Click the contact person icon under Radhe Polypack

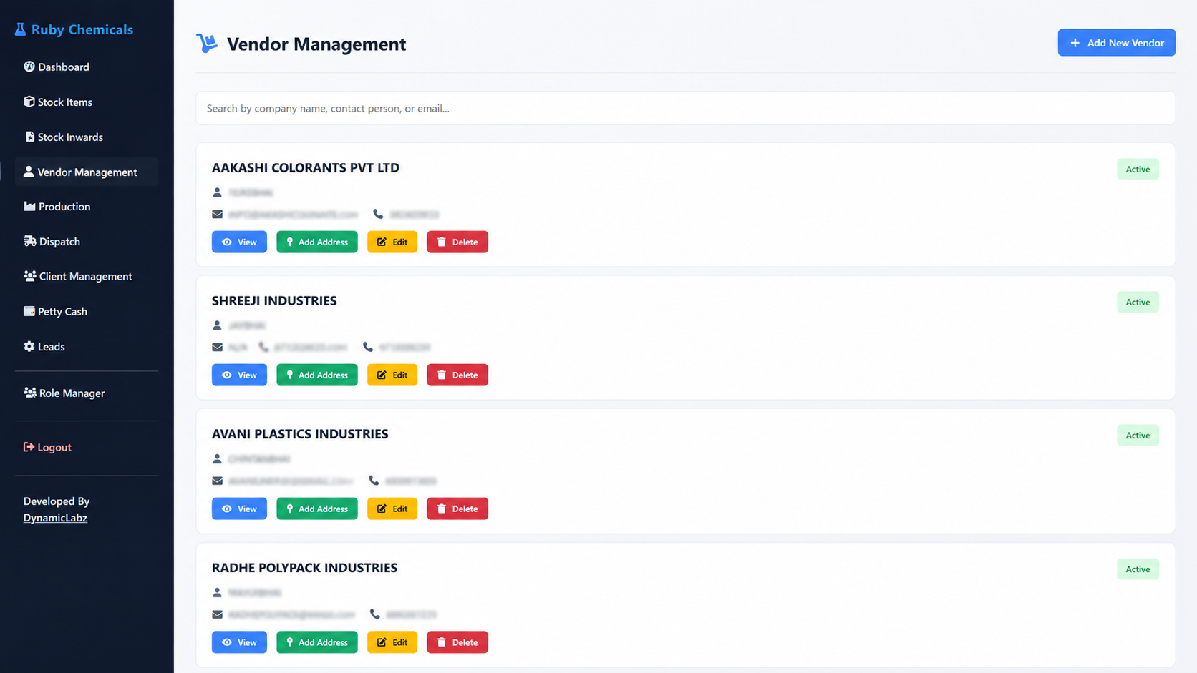(x=218, y=592)
